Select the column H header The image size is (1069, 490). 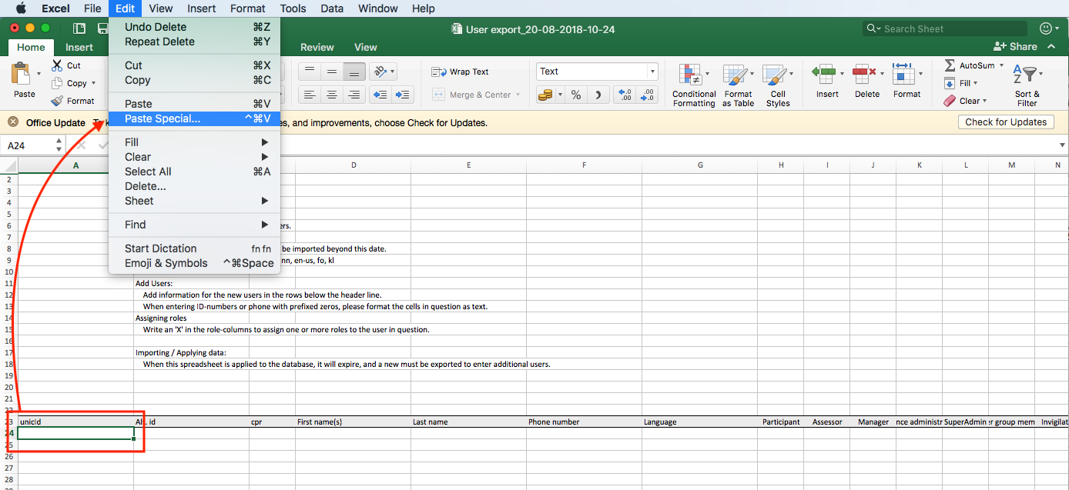coord(781,165)
